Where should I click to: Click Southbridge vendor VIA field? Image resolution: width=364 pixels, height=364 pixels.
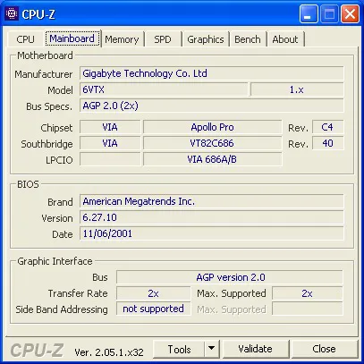pyautogui.click(x=110, y=143)
